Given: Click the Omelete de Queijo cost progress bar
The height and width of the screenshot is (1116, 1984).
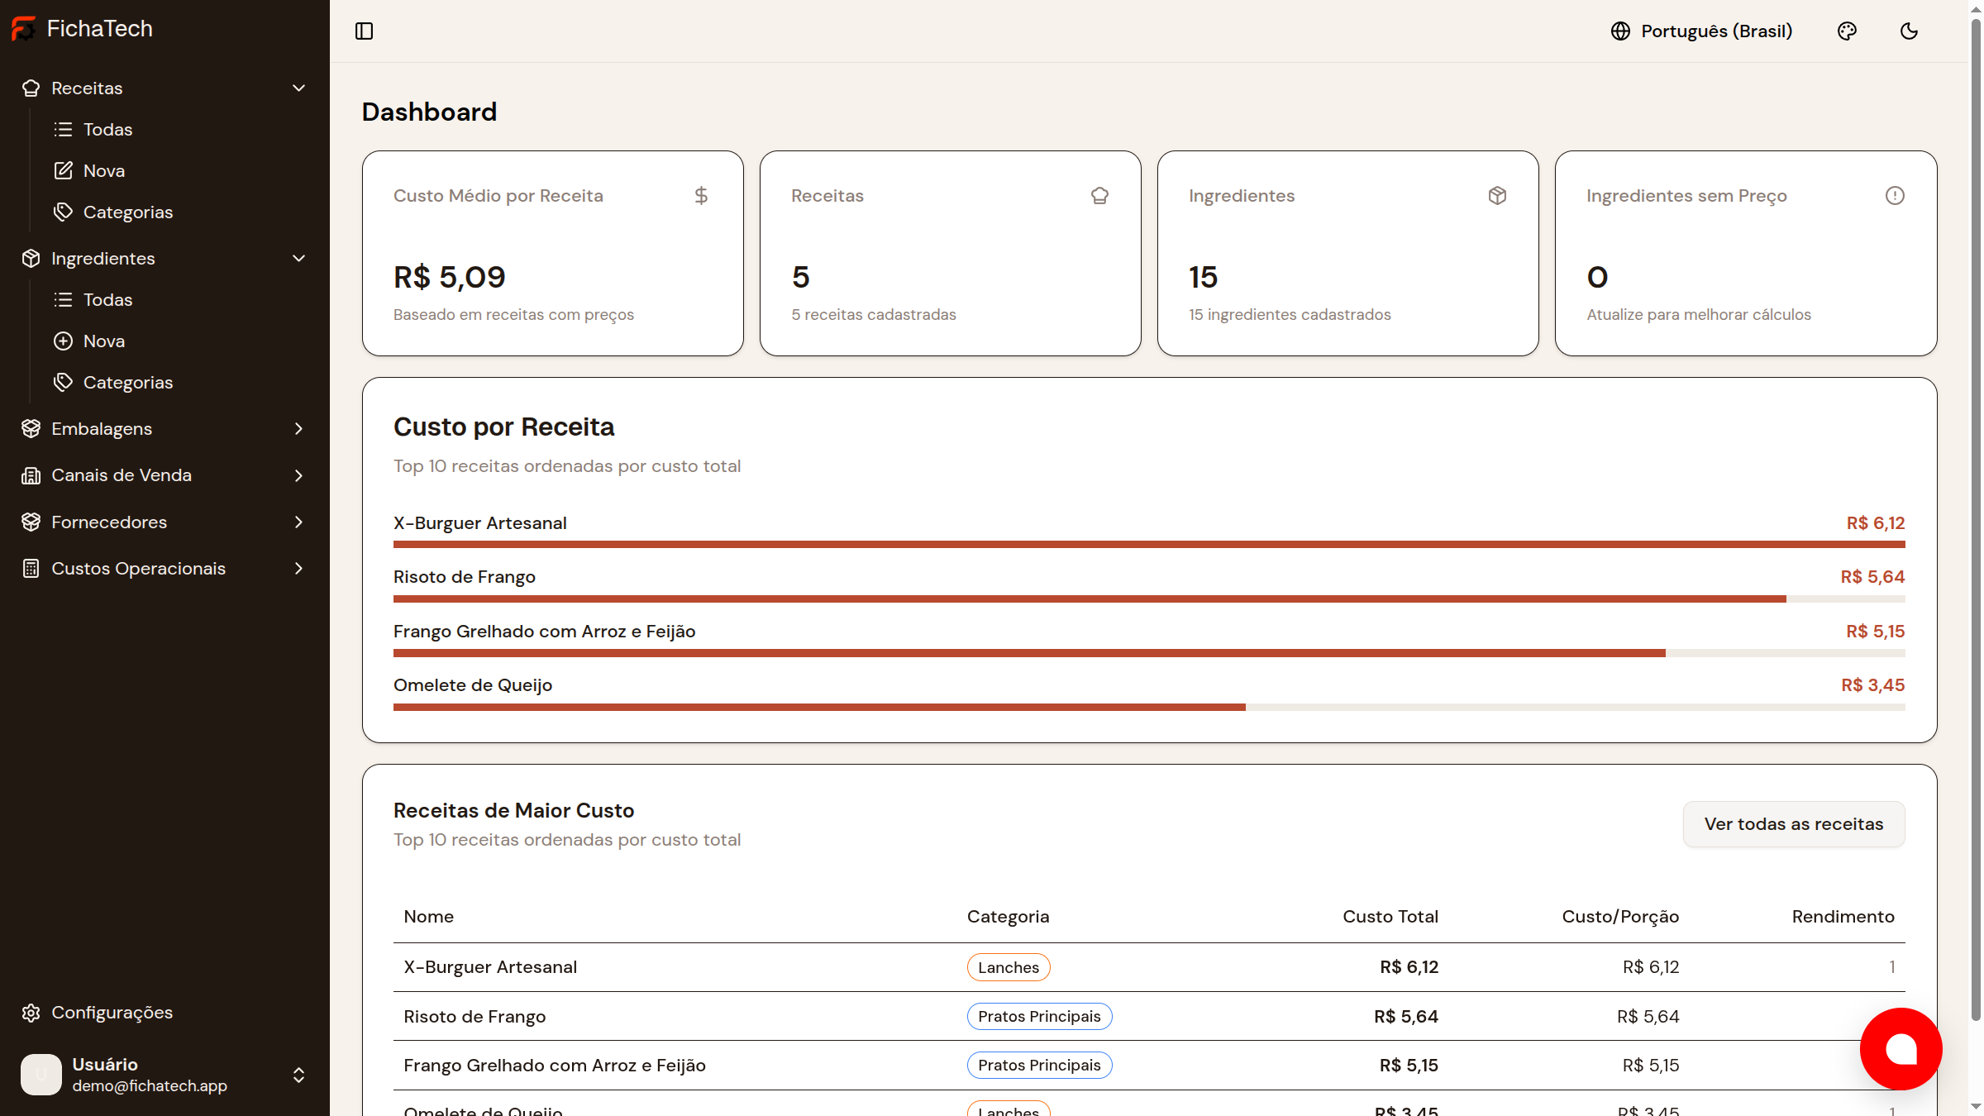Looking at the screenshot, I should [x=1149, y=708].
